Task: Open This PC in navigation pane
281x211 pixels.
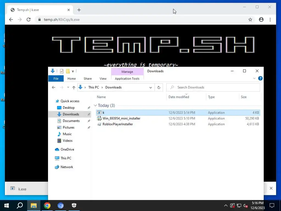Action: 66,158
